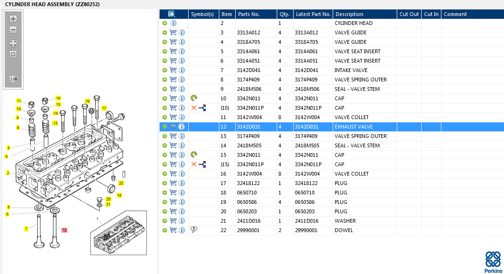504x274 pixels.
Task: Sort by Symbol(s) column header
Action: pos(203,14)
